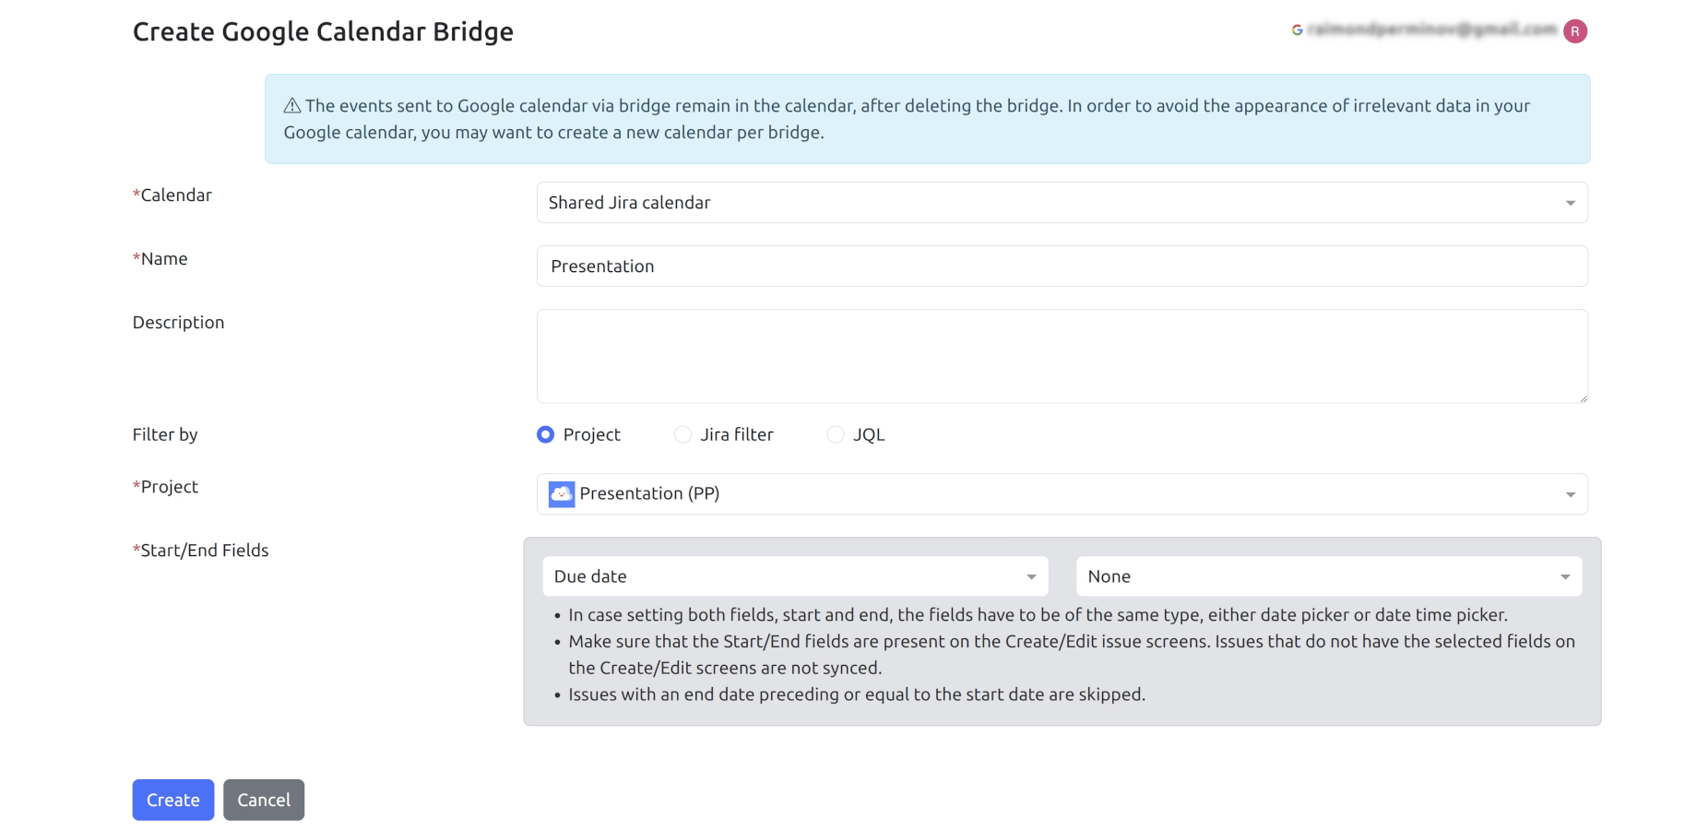
Task: Click the Cancel button
Action: point(264,800)
